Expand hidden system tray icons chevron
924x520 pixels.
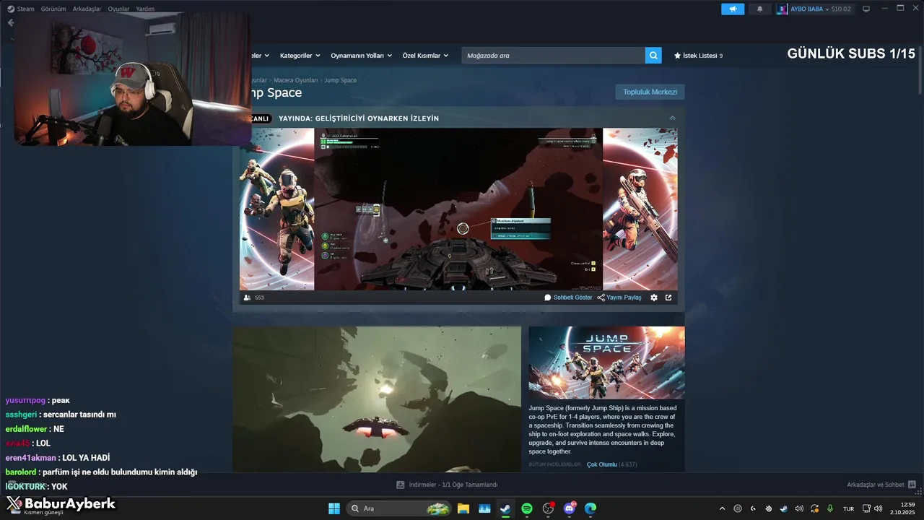[722, 508]
